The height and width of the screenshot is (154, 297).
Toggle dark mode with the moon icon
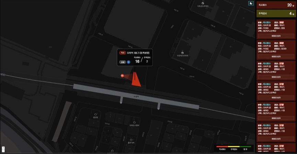(251, 3)
